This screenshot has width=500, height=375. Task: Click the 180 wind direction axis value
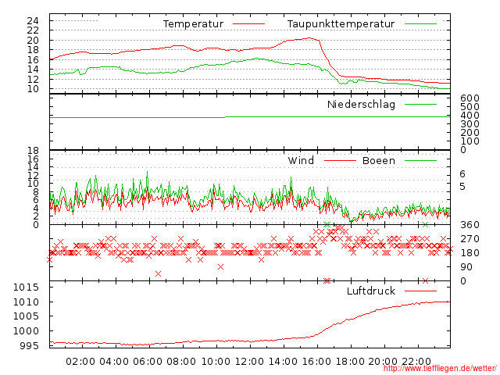470,253
